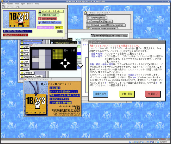
Task: Click the 自動・続行 blue button
Action: pos(100,94)
